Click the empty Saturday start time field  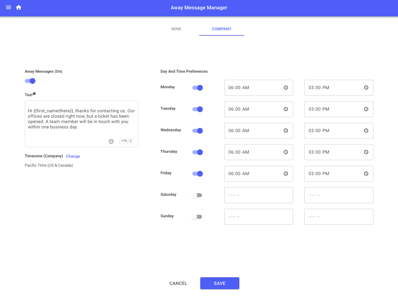[x=259, y=195]
